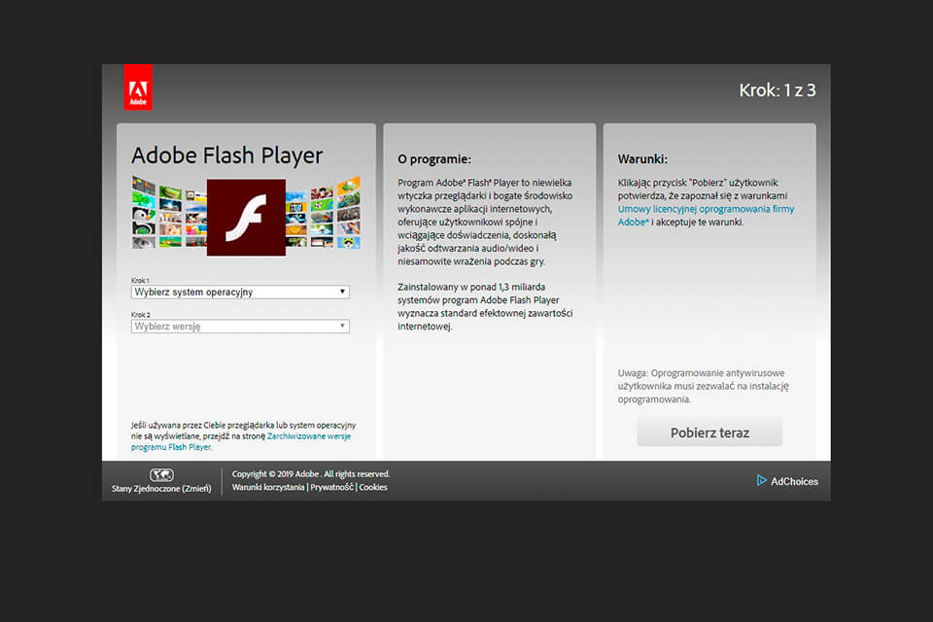Click the Flash Player "f" logo

point(245,216)
